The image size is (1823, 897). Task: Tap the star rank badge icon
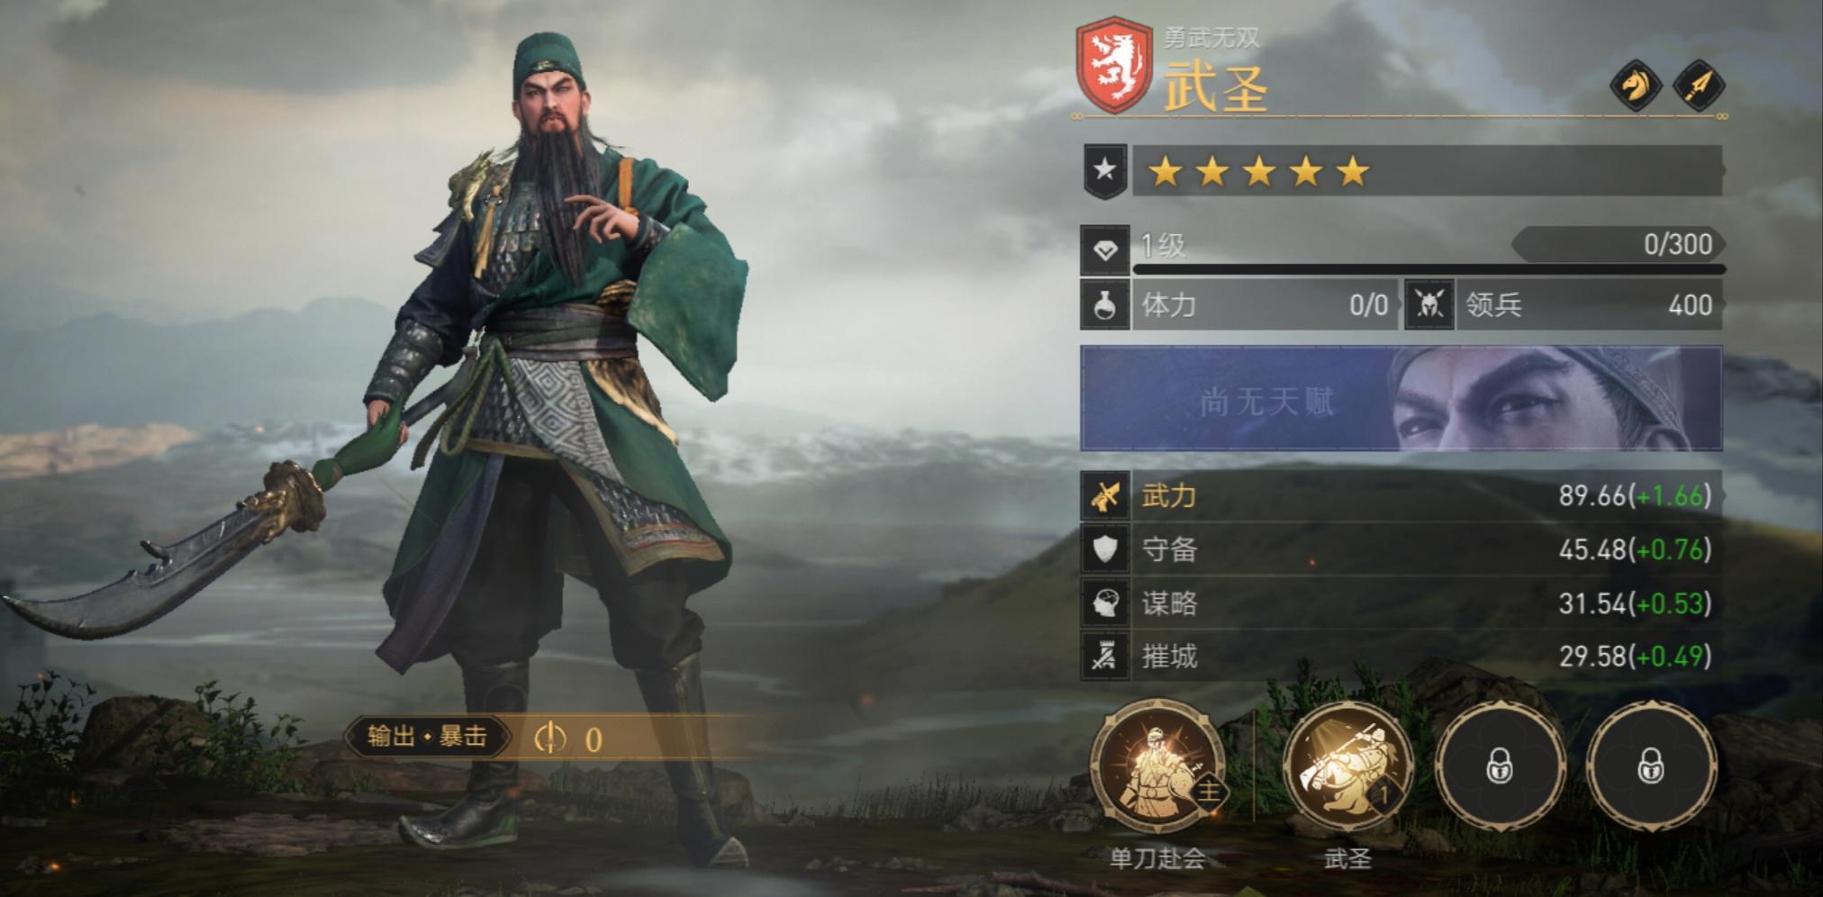(x=1105, y=170)
